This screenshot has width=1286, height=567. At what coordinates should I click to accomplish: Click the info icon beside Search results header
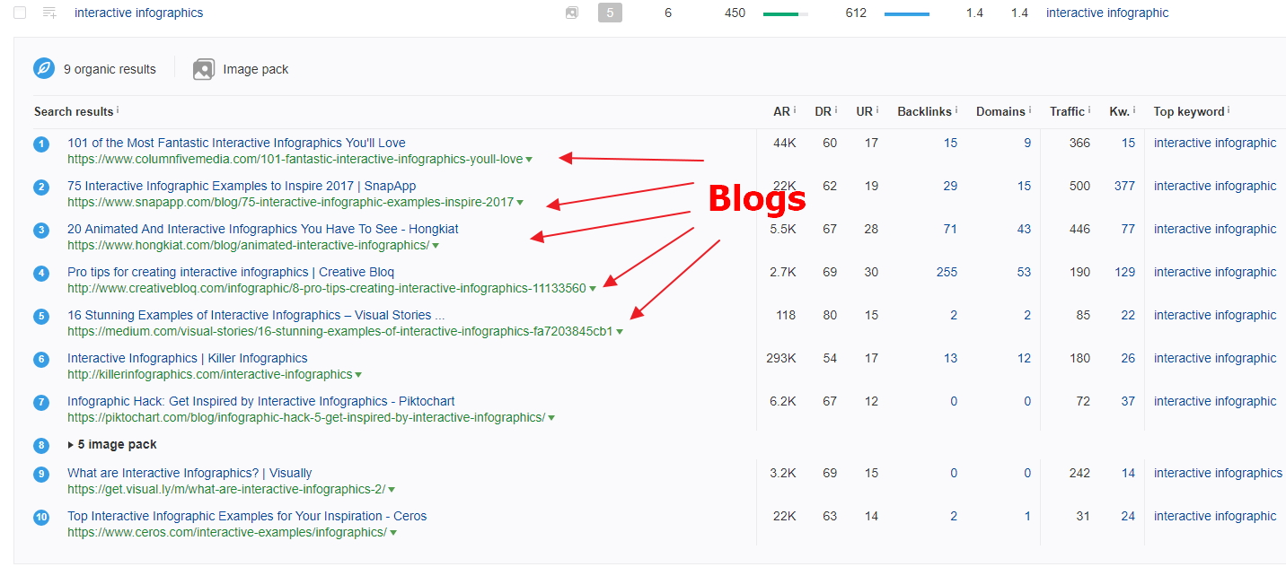click(x=118, y=109)
